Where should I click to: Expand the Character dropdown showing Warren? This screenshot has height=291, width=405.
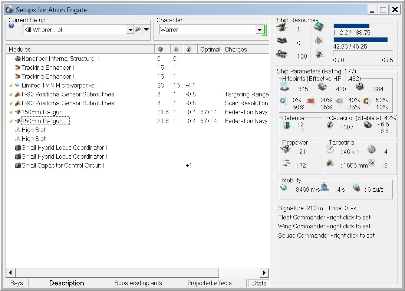tap(260, 30)
